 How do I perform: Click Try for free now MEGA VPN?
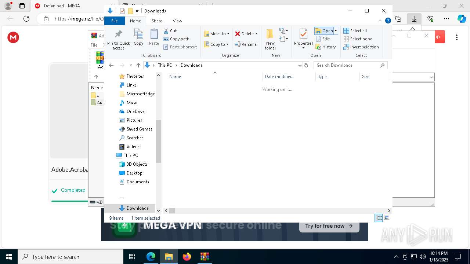tap(329, 226)
